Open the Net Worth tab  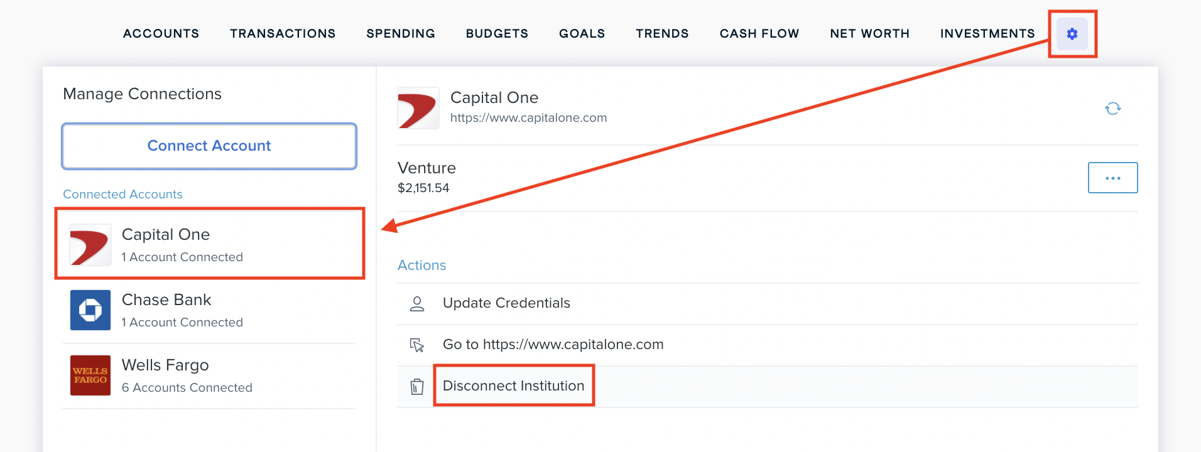tap(869, 34)
